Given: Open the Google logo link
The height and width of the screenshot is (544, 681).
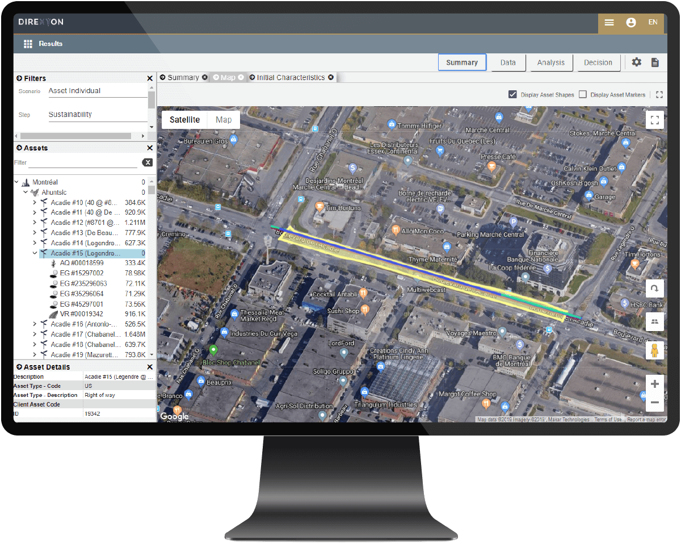Looking at the screenshot, I should (x=174, y=416).
